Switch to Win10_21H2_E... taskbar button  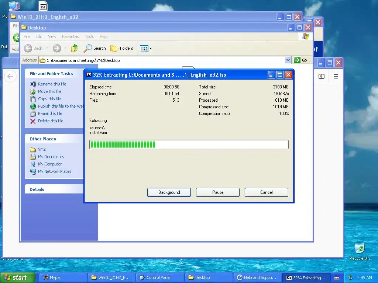pos(111,277)
